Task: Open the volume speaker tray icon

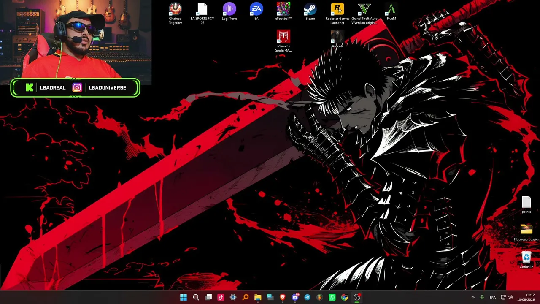Action: tap(510, 297)
